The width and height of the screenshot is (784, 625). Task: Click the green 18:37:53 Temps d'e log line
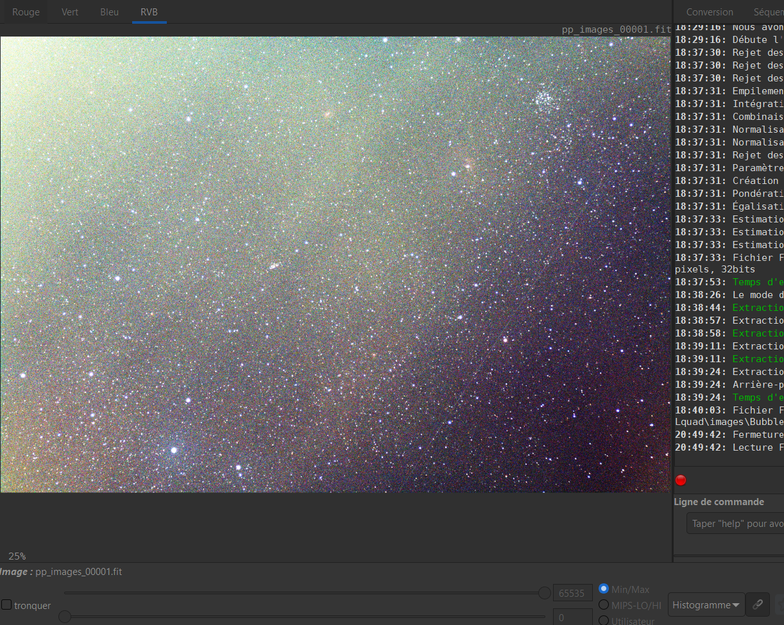[x=729, y=282]
